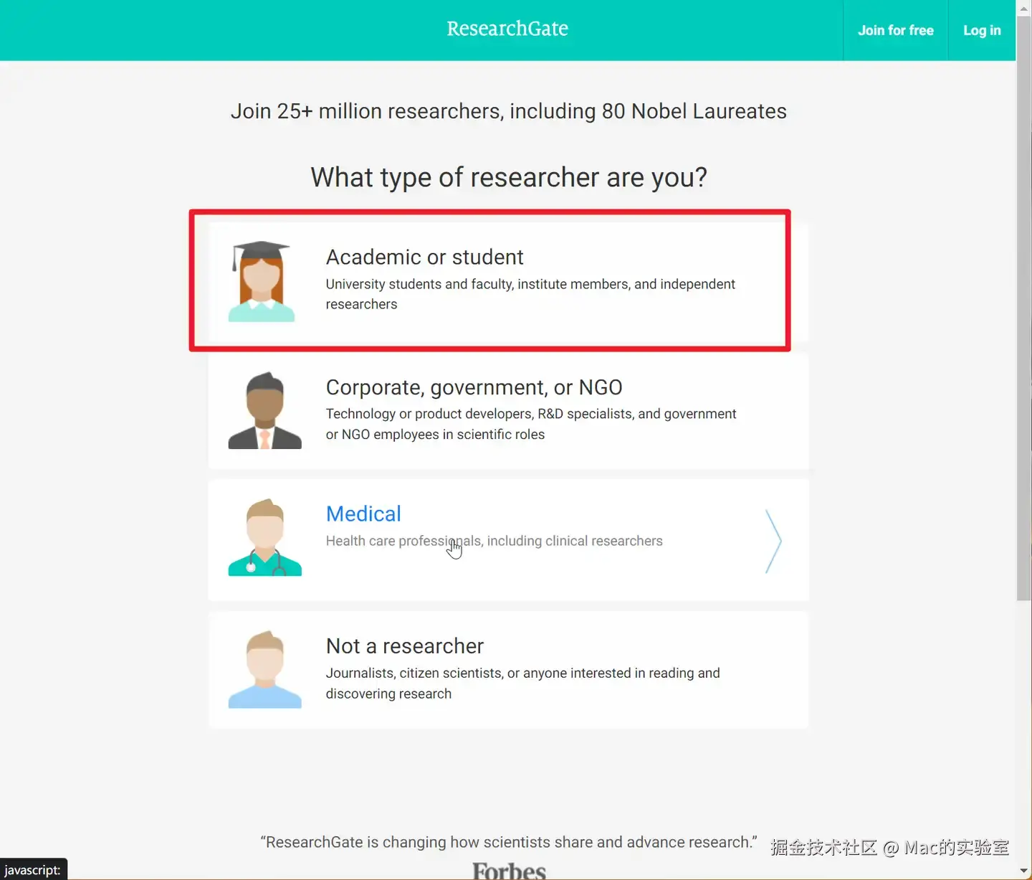Select Corporate, government, or NGO heading
The image size is (1032, 880).
click(x=474, y=387)
